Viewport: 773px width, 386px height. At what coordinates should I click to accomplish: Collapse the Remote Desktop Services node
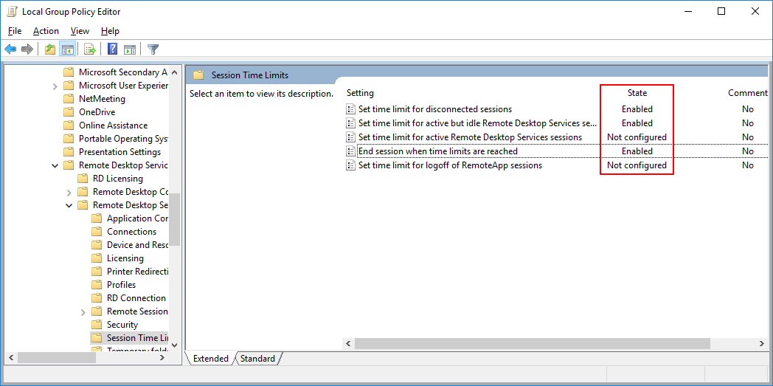(x=55, y=165)
